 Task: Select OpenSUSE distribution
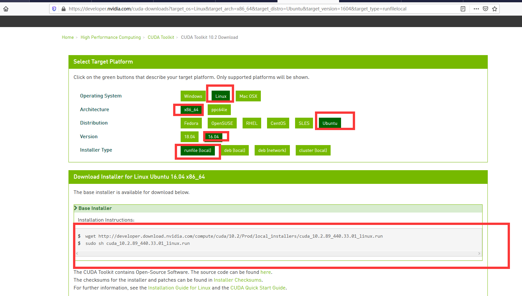pos(222,123)
